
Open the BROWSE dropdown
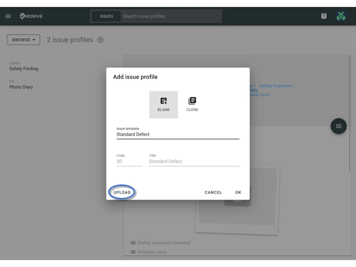tap(23, 40)
